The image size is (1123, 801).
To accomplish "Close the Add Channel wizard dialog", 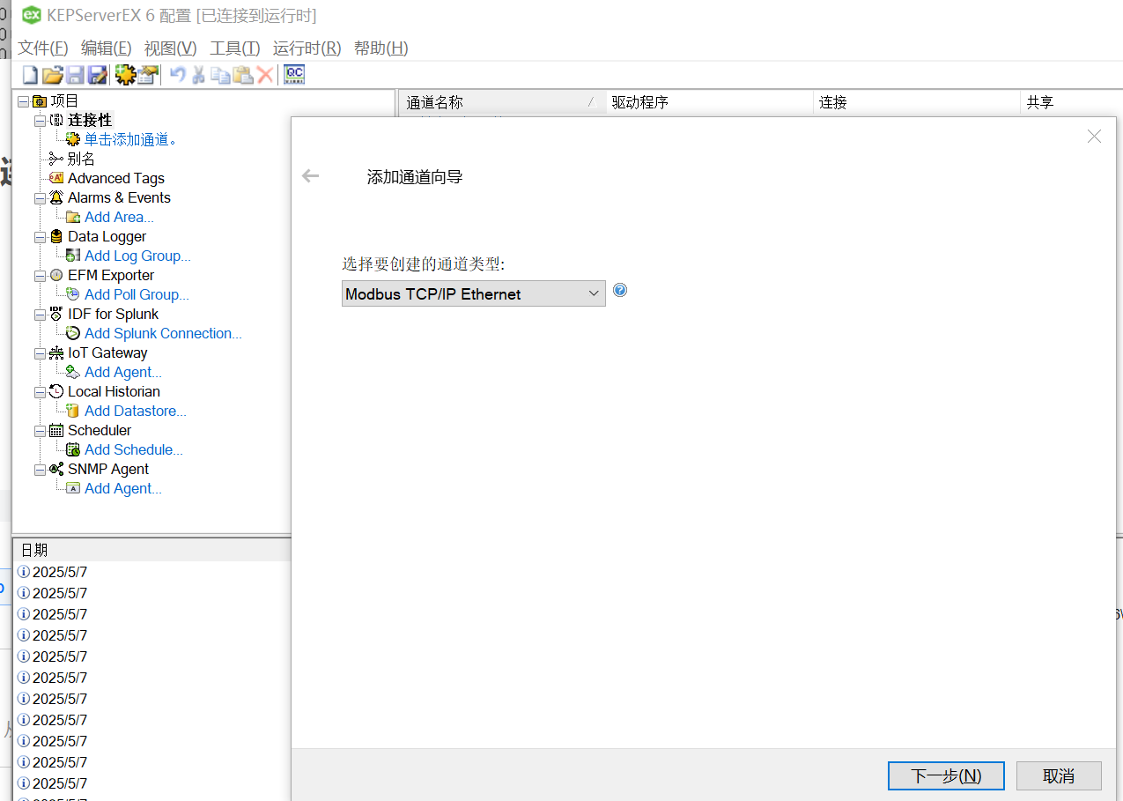I will [1094, 137].
